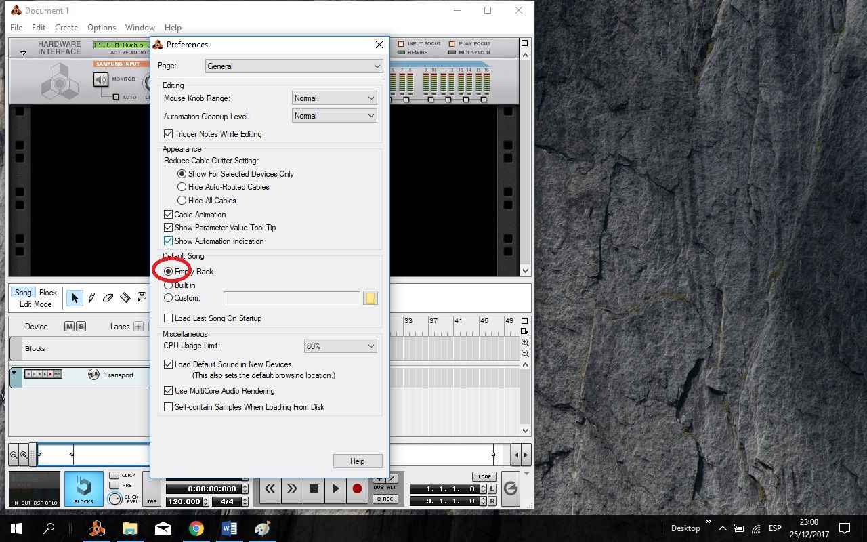The image size is (867, 542).
Task: Open the Help menu in menu bar
Action: click(173, 28)
